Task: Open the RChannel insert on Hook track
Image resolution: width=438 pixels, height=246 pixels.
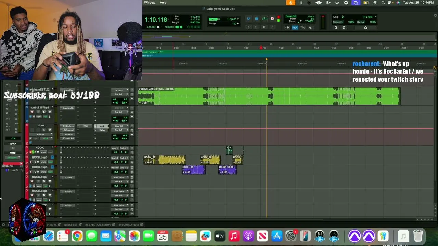Action: 68,130
